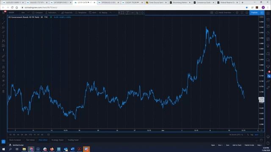This screenshot has width=271, height=152.
Task: Select the measure ruler tool
Action: pyautogui.click(x=3, y=56)
